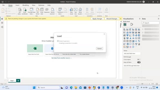
Task: Click the Apply changes button
Action: click(97, 19)
